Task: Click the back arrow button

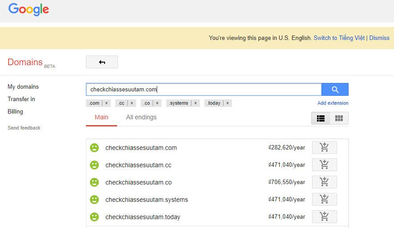Action: coord(102,62)
